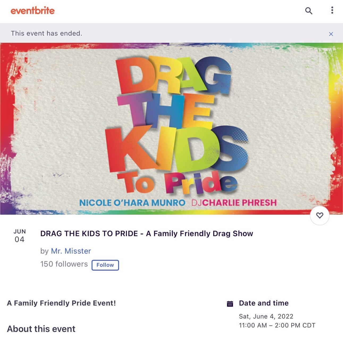This screenshot has width=343, height=338.
Task: Open the Mr. Misster organizer link
Action: [x=71, y=251]
